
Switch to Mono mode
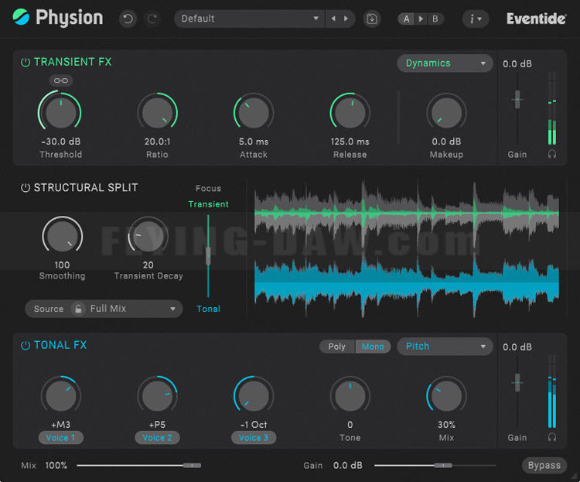coord(373,347)
